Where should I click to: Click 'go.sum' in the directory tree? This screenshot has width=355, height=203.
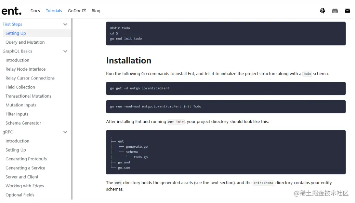124,168
